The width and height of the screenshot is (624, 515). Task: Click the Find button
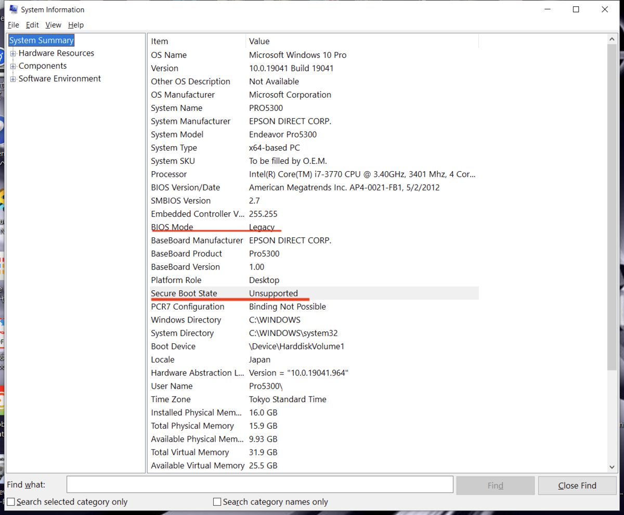coord(496,485)
